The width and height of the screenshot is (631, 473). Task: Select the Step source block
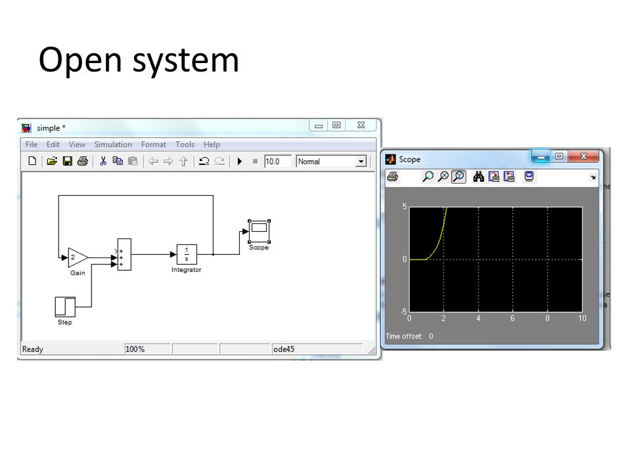coord(65,307)
